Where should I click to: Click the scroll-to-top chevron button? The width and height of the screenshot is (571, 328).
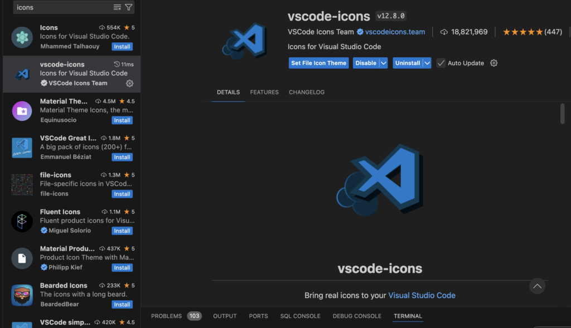point(537,286)
